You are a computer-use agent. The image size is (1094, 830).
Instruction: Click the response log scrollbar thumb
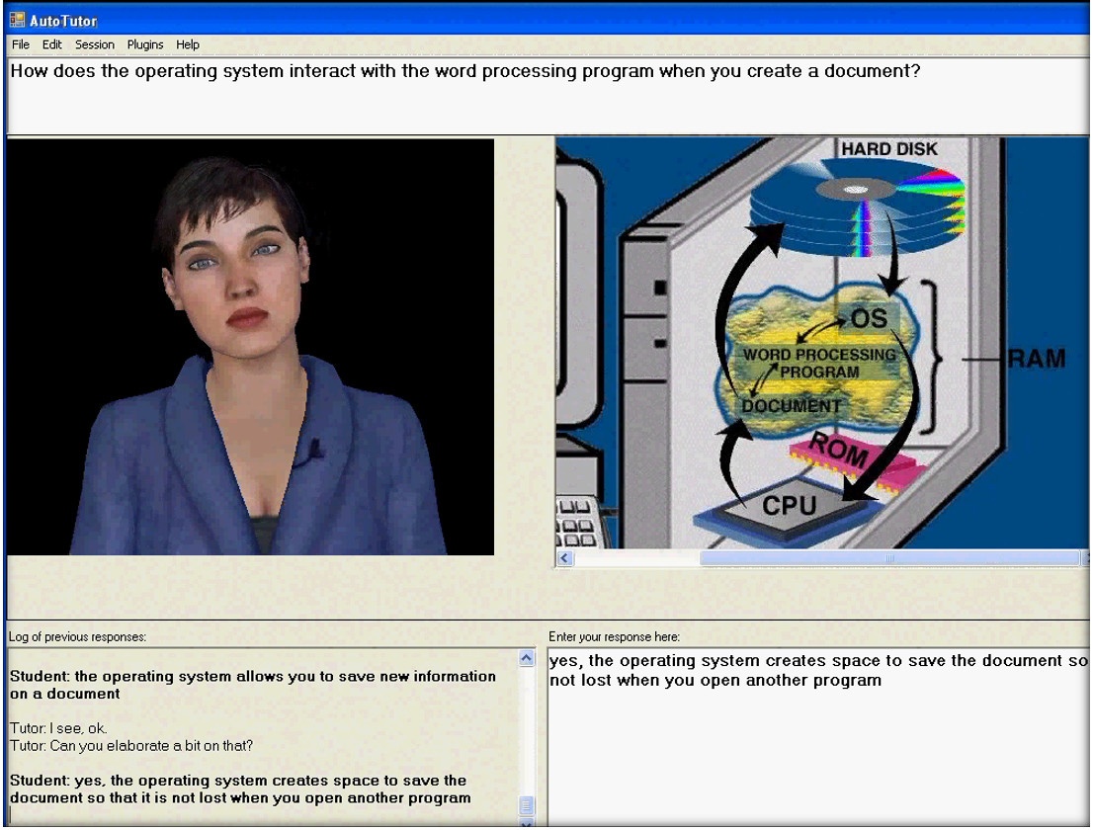527,805
